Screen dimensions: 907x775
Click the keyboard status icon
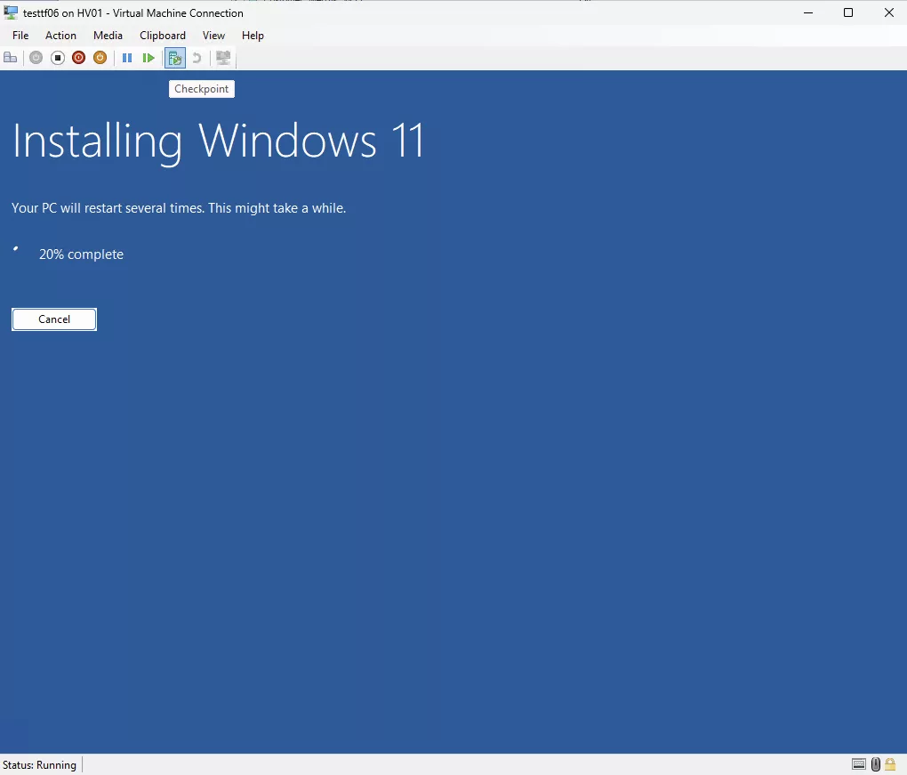(859, 764)
